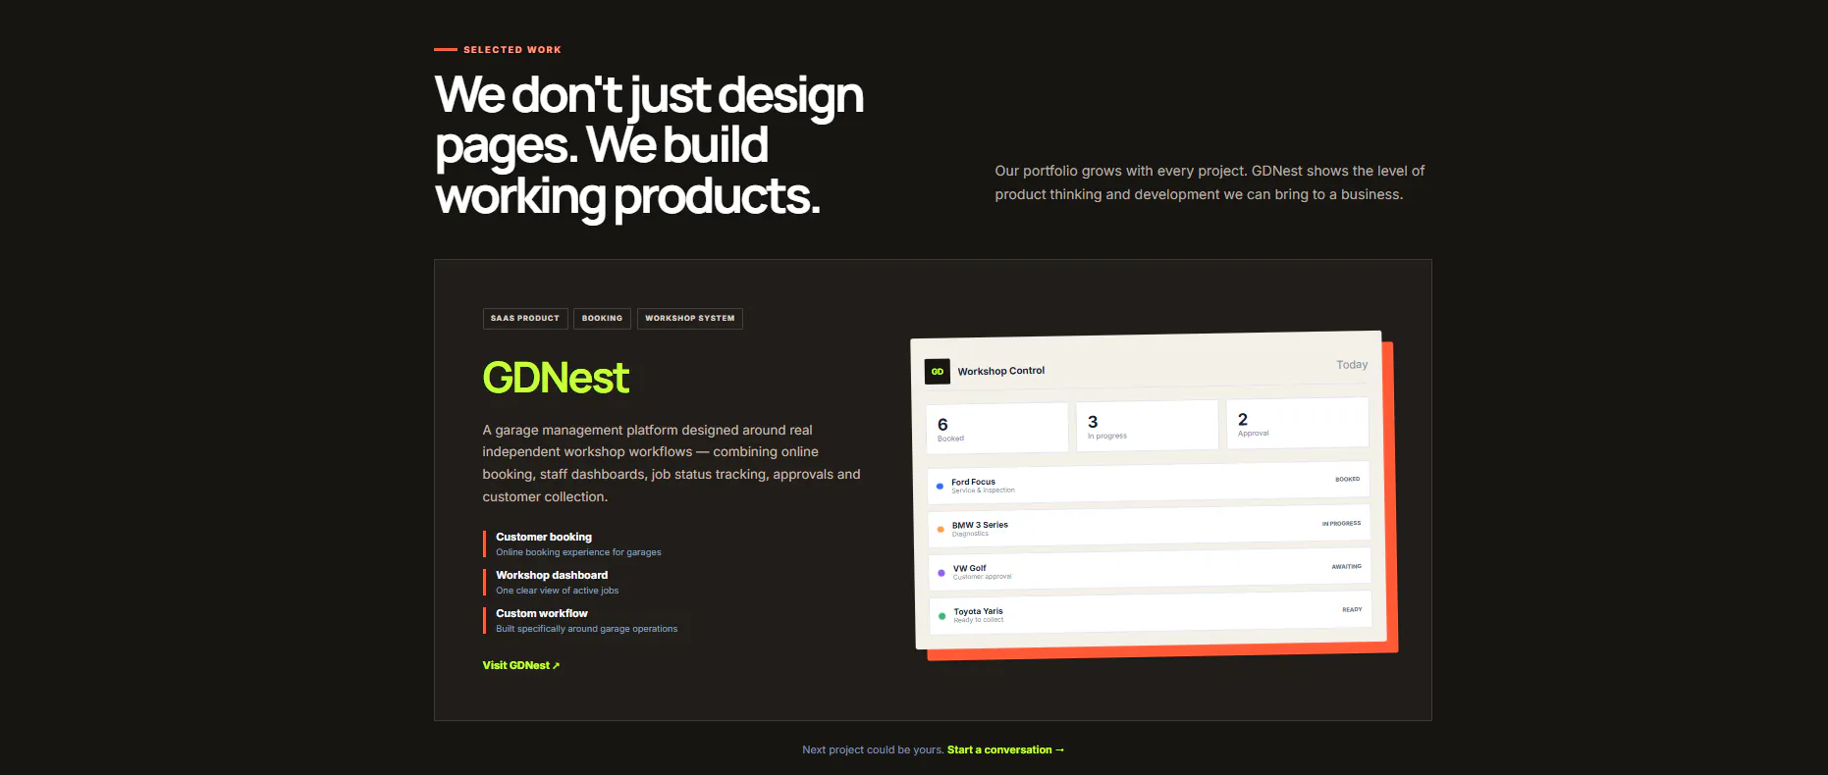1828x775 pixels.
Task: Select the WORKSHOP SYSTEM tag
Action: 690,319
